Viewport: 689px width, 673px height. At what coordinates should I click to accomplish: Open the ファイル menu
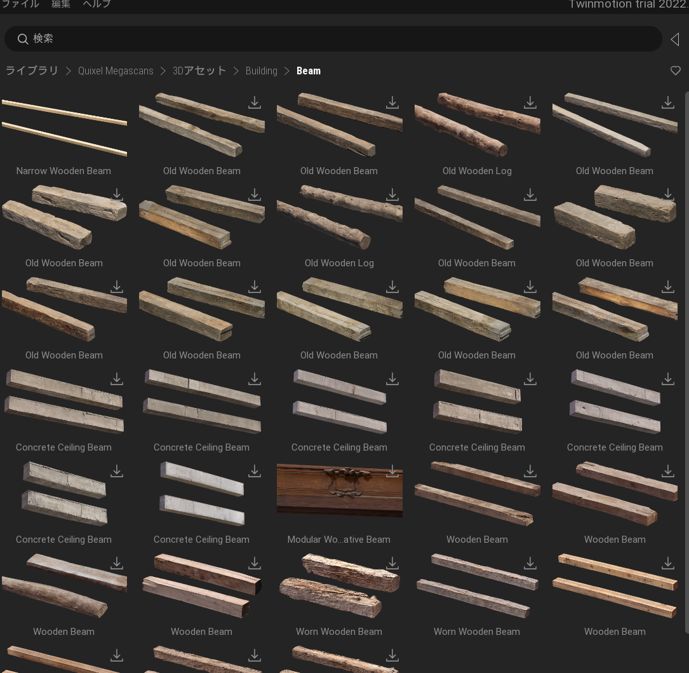pyautogui.click(x=21, y=4)
